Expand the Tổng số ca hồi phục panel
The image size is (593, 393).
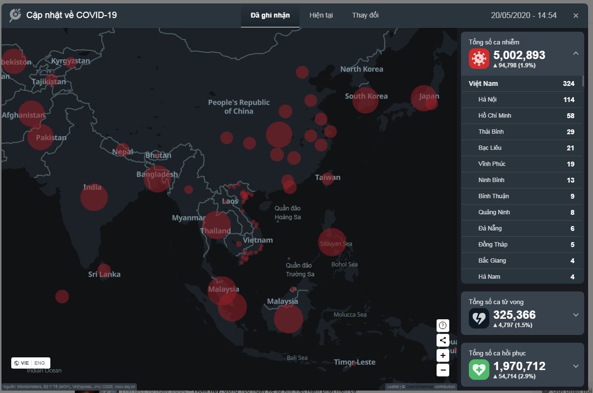click(575, 366)
